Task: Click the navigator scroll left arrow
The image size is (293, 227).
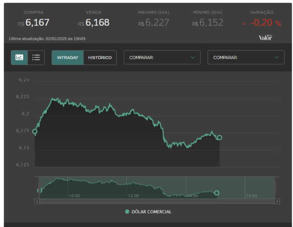Action: coord(37,201)
